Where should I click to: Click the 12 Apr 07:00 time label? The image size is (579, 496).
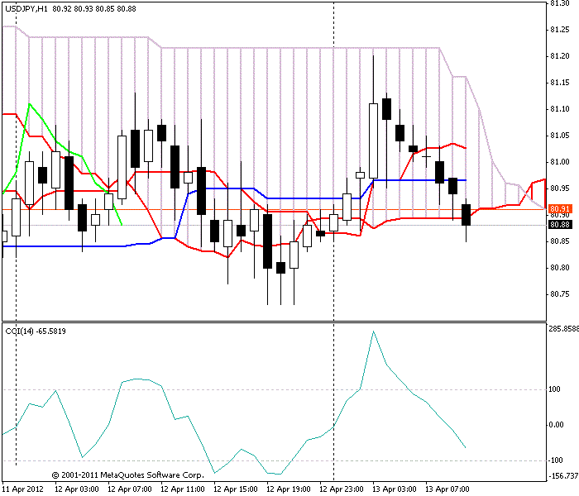coord(130,489)
